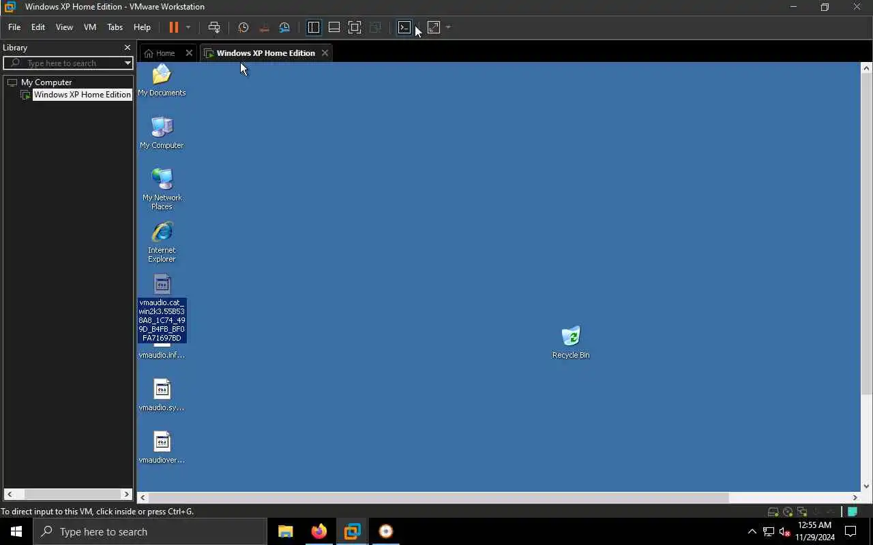Select the Recycle Bin desktop icon
The width and height of the screenshot is (873, 545).
point(571,343)
